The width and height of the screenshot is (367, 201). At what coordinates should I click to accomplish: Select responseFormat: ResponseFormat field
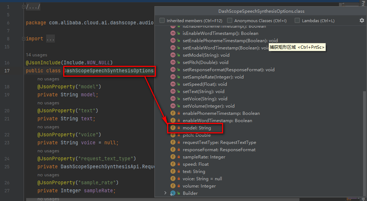tap(219, 149)
